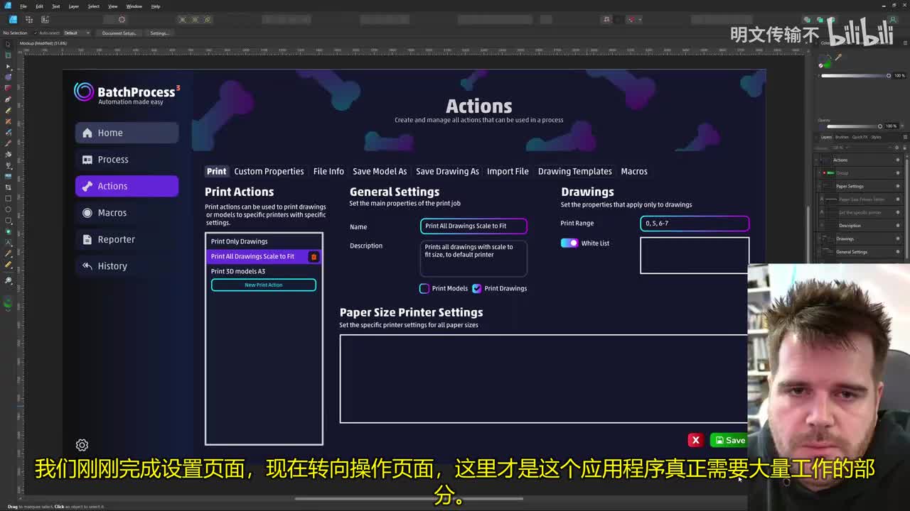Select the Rounded Rectangle tool
Image resolution: width=910 pixels, height=511 pixels.
pyautogui.click(x=8, y=220)
